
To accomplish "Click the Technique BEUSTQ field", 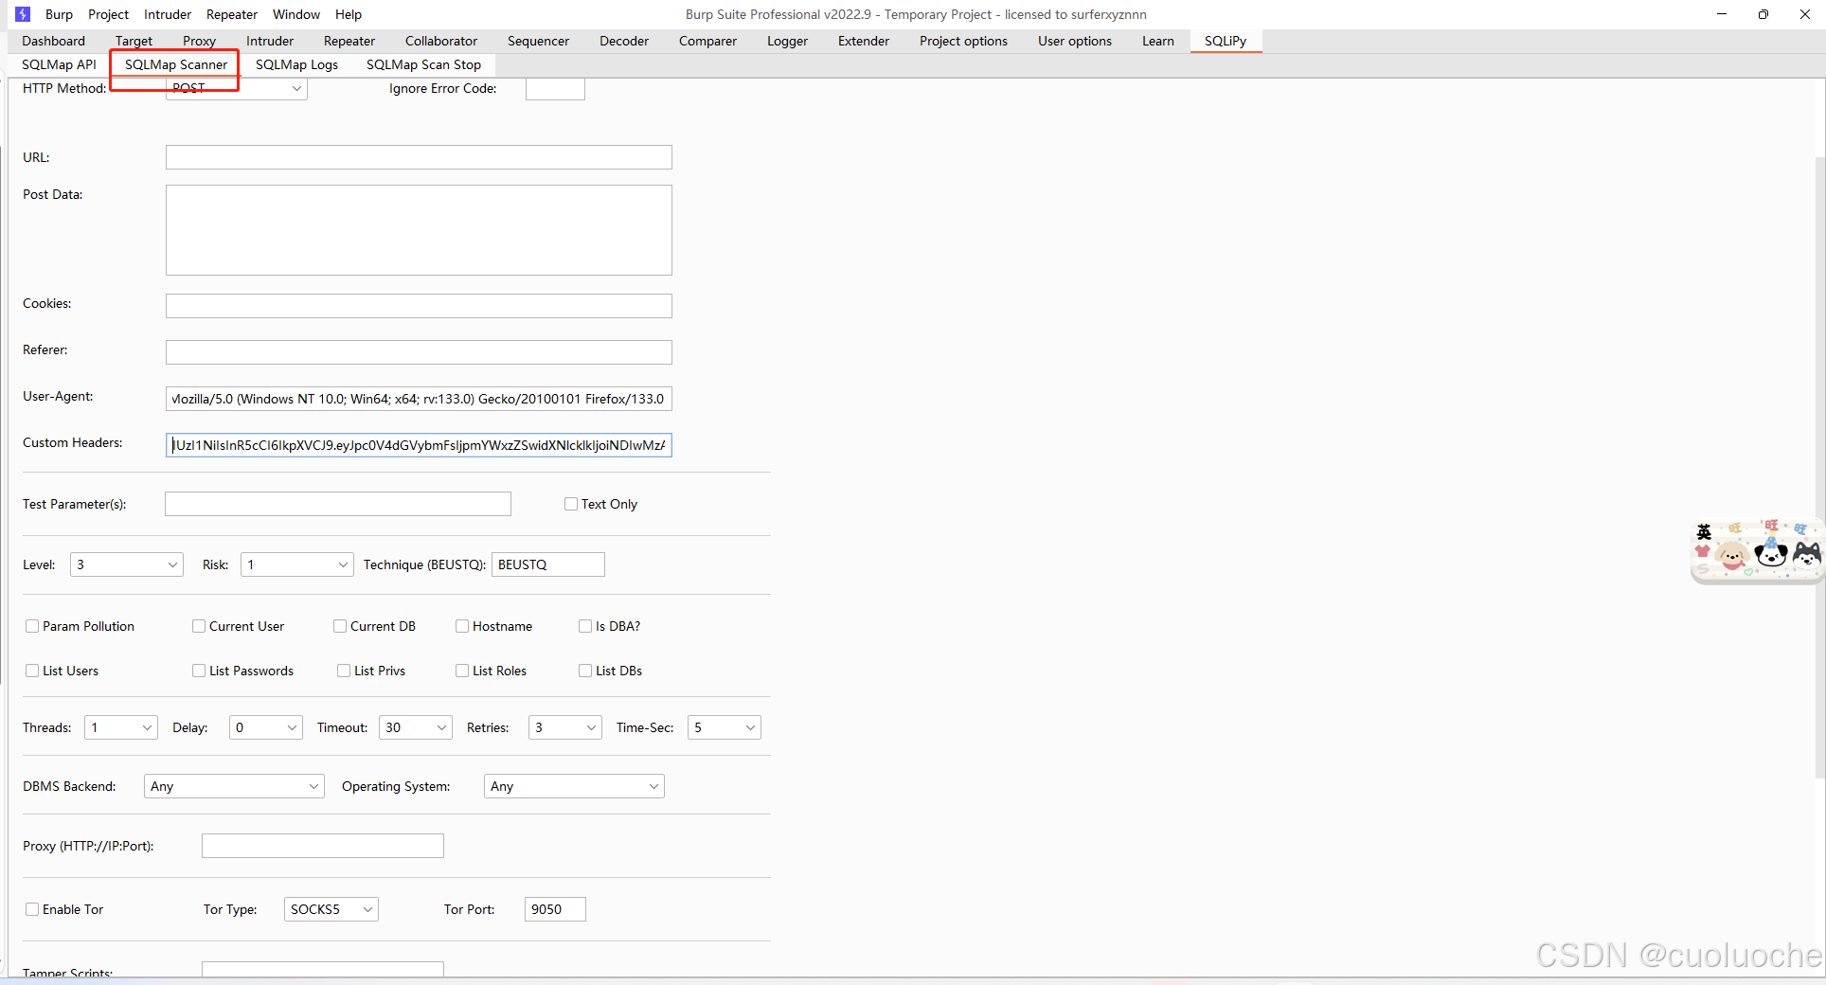I will (548, 564).
